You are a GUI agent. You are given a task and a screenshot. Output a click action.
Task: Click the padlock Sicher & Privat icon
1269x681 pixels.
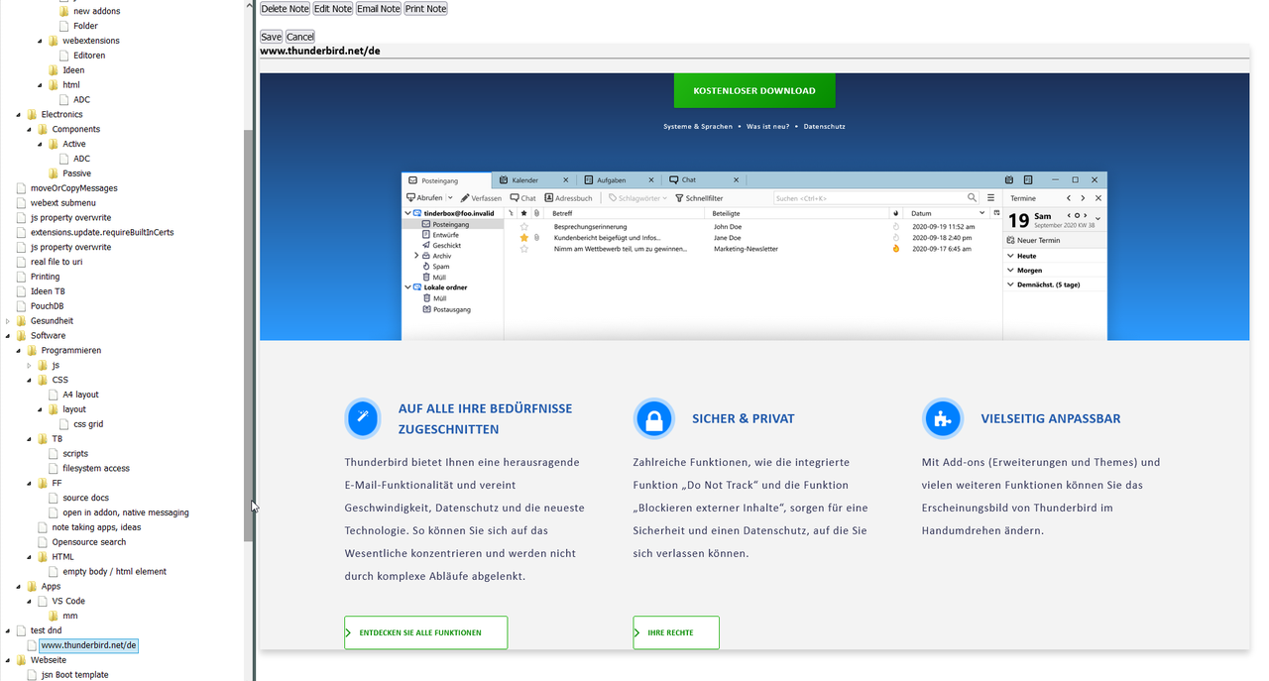point(653,418)
